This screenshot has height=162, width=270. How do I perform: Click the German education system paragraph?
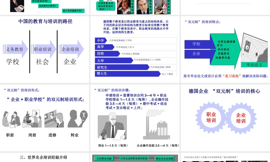point(136,27)
